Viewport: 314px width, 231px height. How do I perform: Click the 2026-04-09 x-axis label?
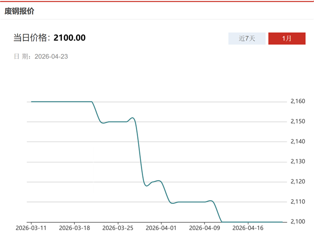click(x=205, y=227)
